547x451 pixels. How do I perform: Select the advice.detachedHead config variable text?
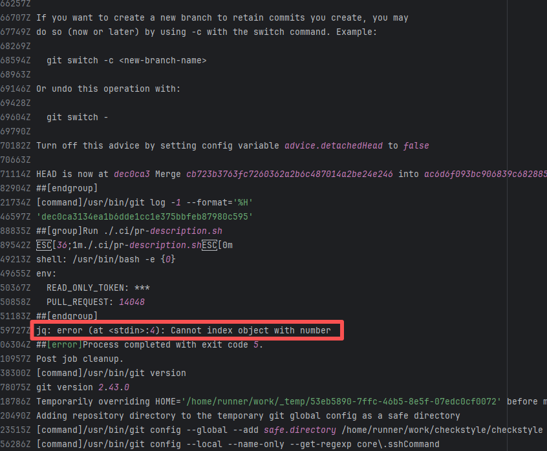pyautogui.click(x=334, y=145)
